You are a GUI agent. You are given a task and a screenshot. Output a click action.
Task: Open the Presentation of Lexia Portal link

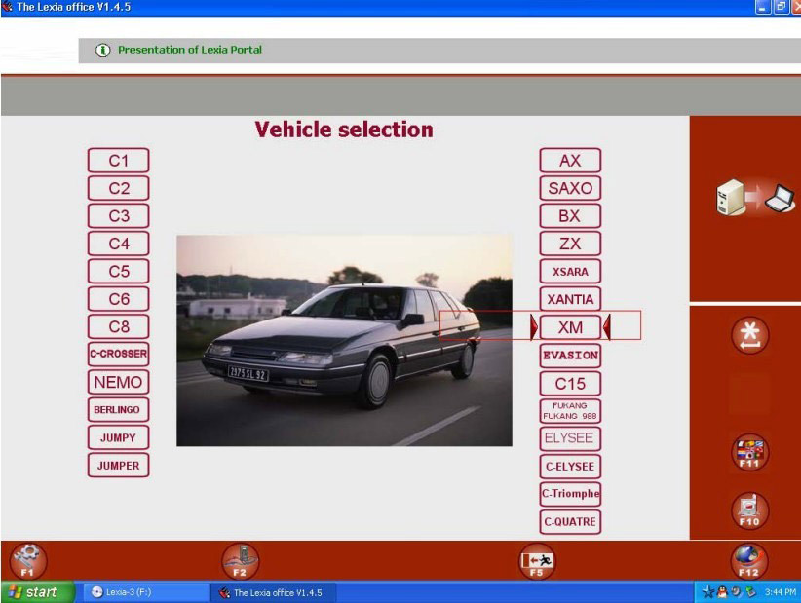[x=187, y=50]
